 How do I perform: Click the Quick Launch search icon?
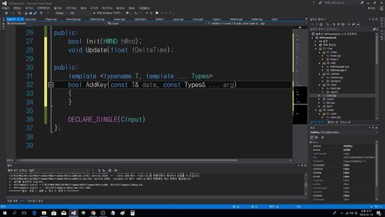tap(362, 2)
